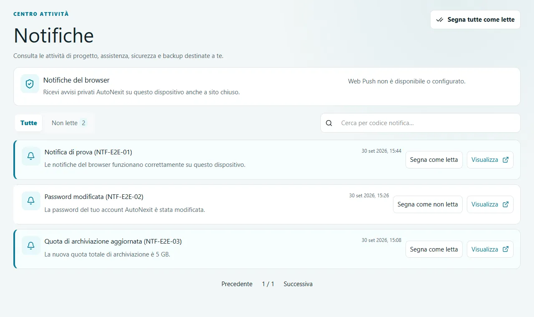Mark Password modificata as unread

[x=428, y=204]
